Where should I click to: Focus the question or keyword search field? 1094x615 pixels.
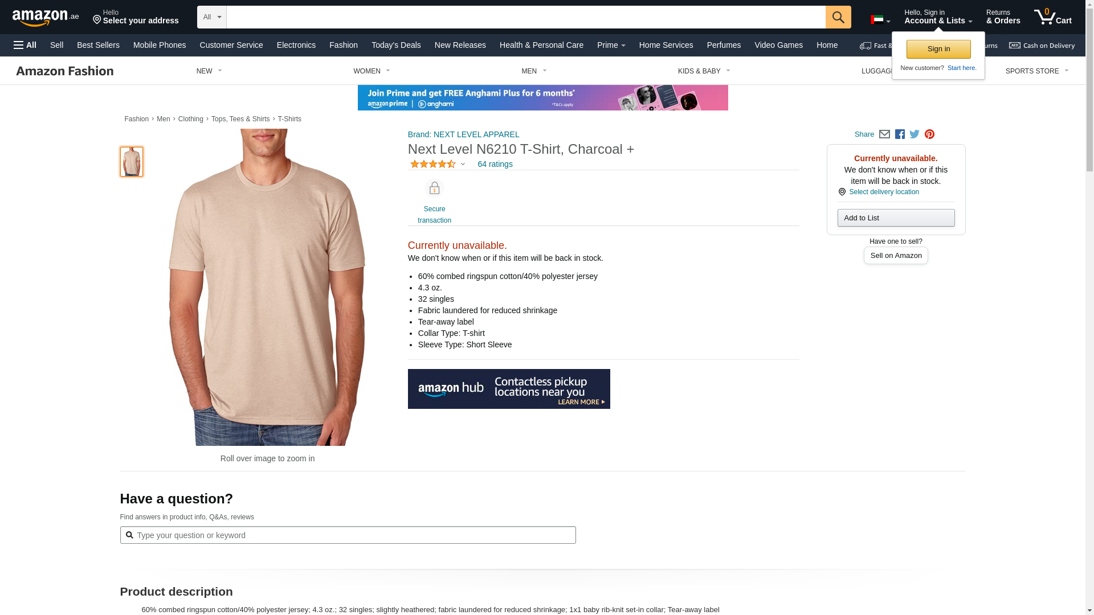(348, 535)
